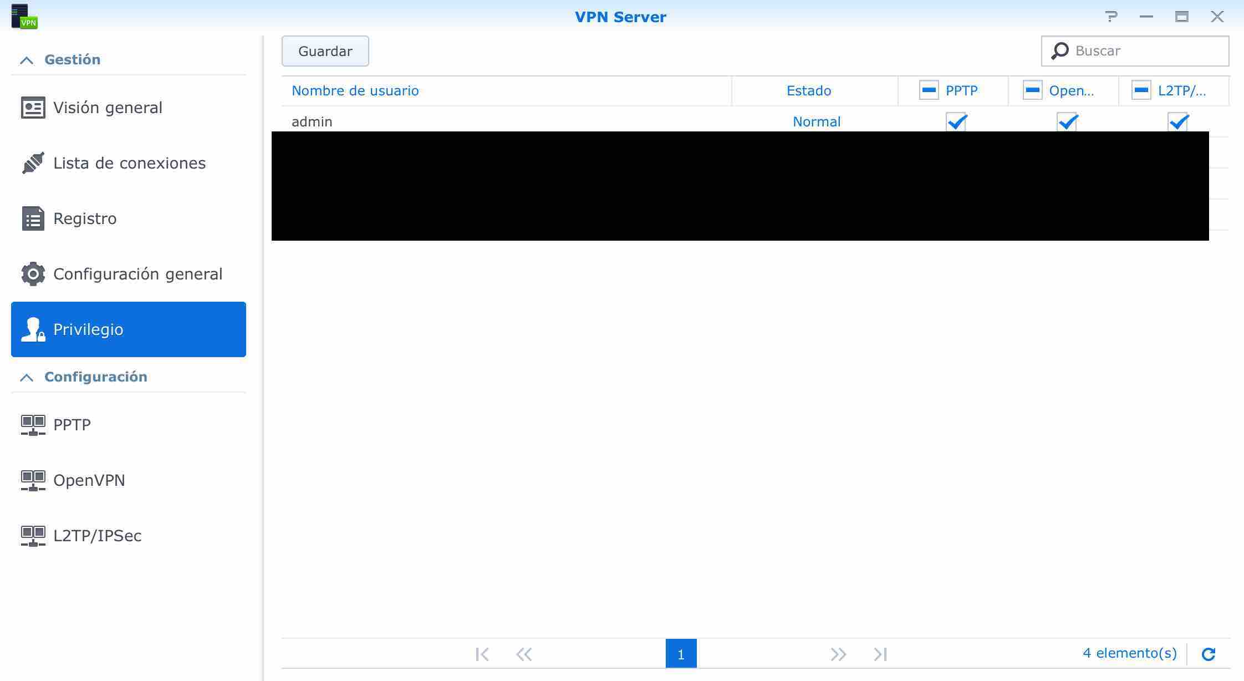Toggle the L2TP column header checkbox
Viewport: 1244px width, 681px height.
click(x=1141, y=90)
